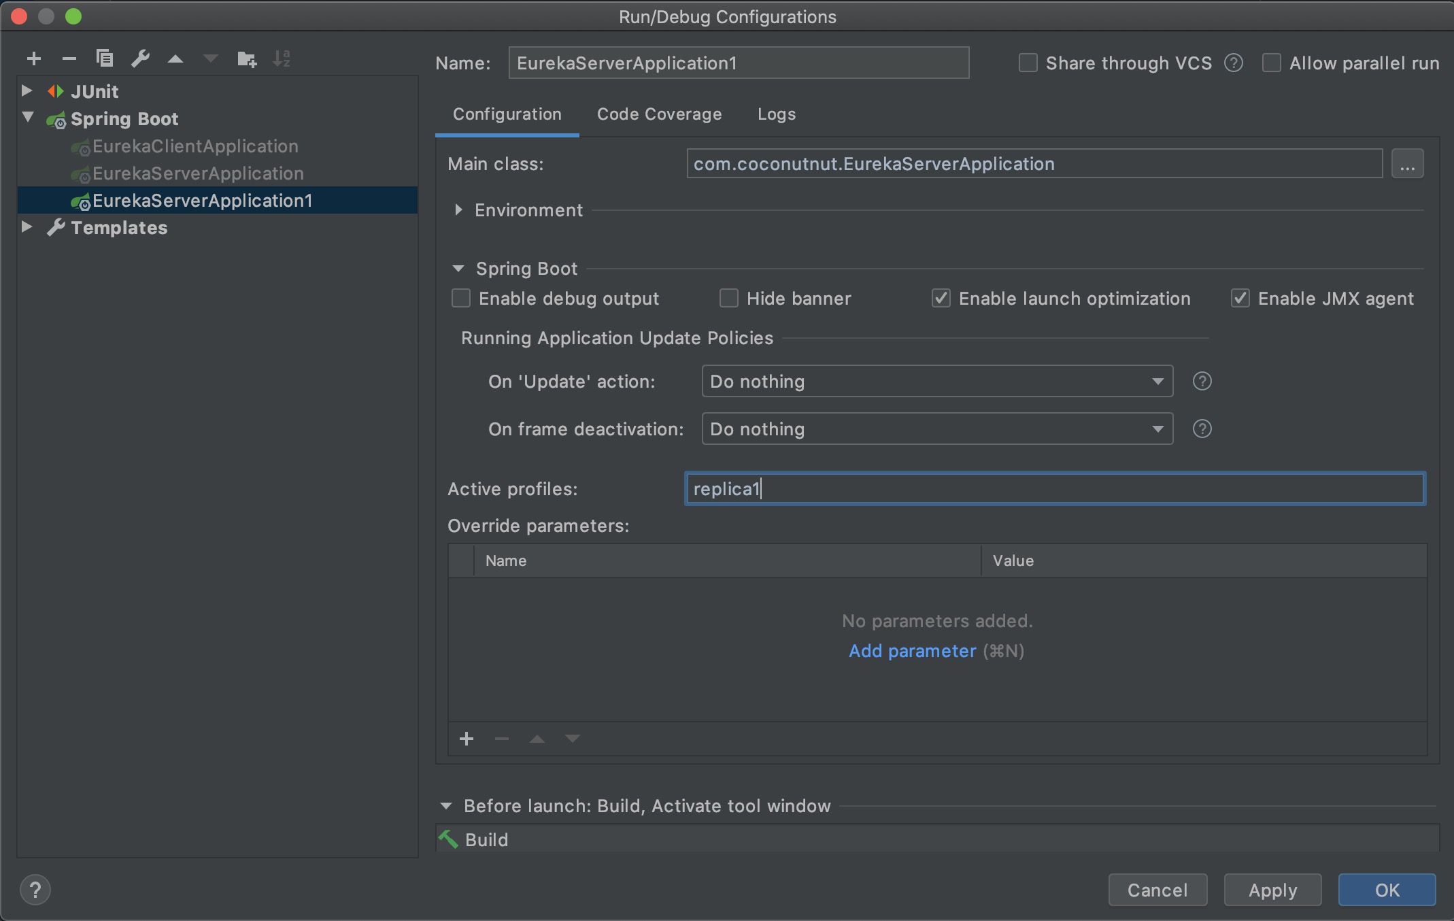Toggle the Allow parallel run checkbox

(1272, 63)
